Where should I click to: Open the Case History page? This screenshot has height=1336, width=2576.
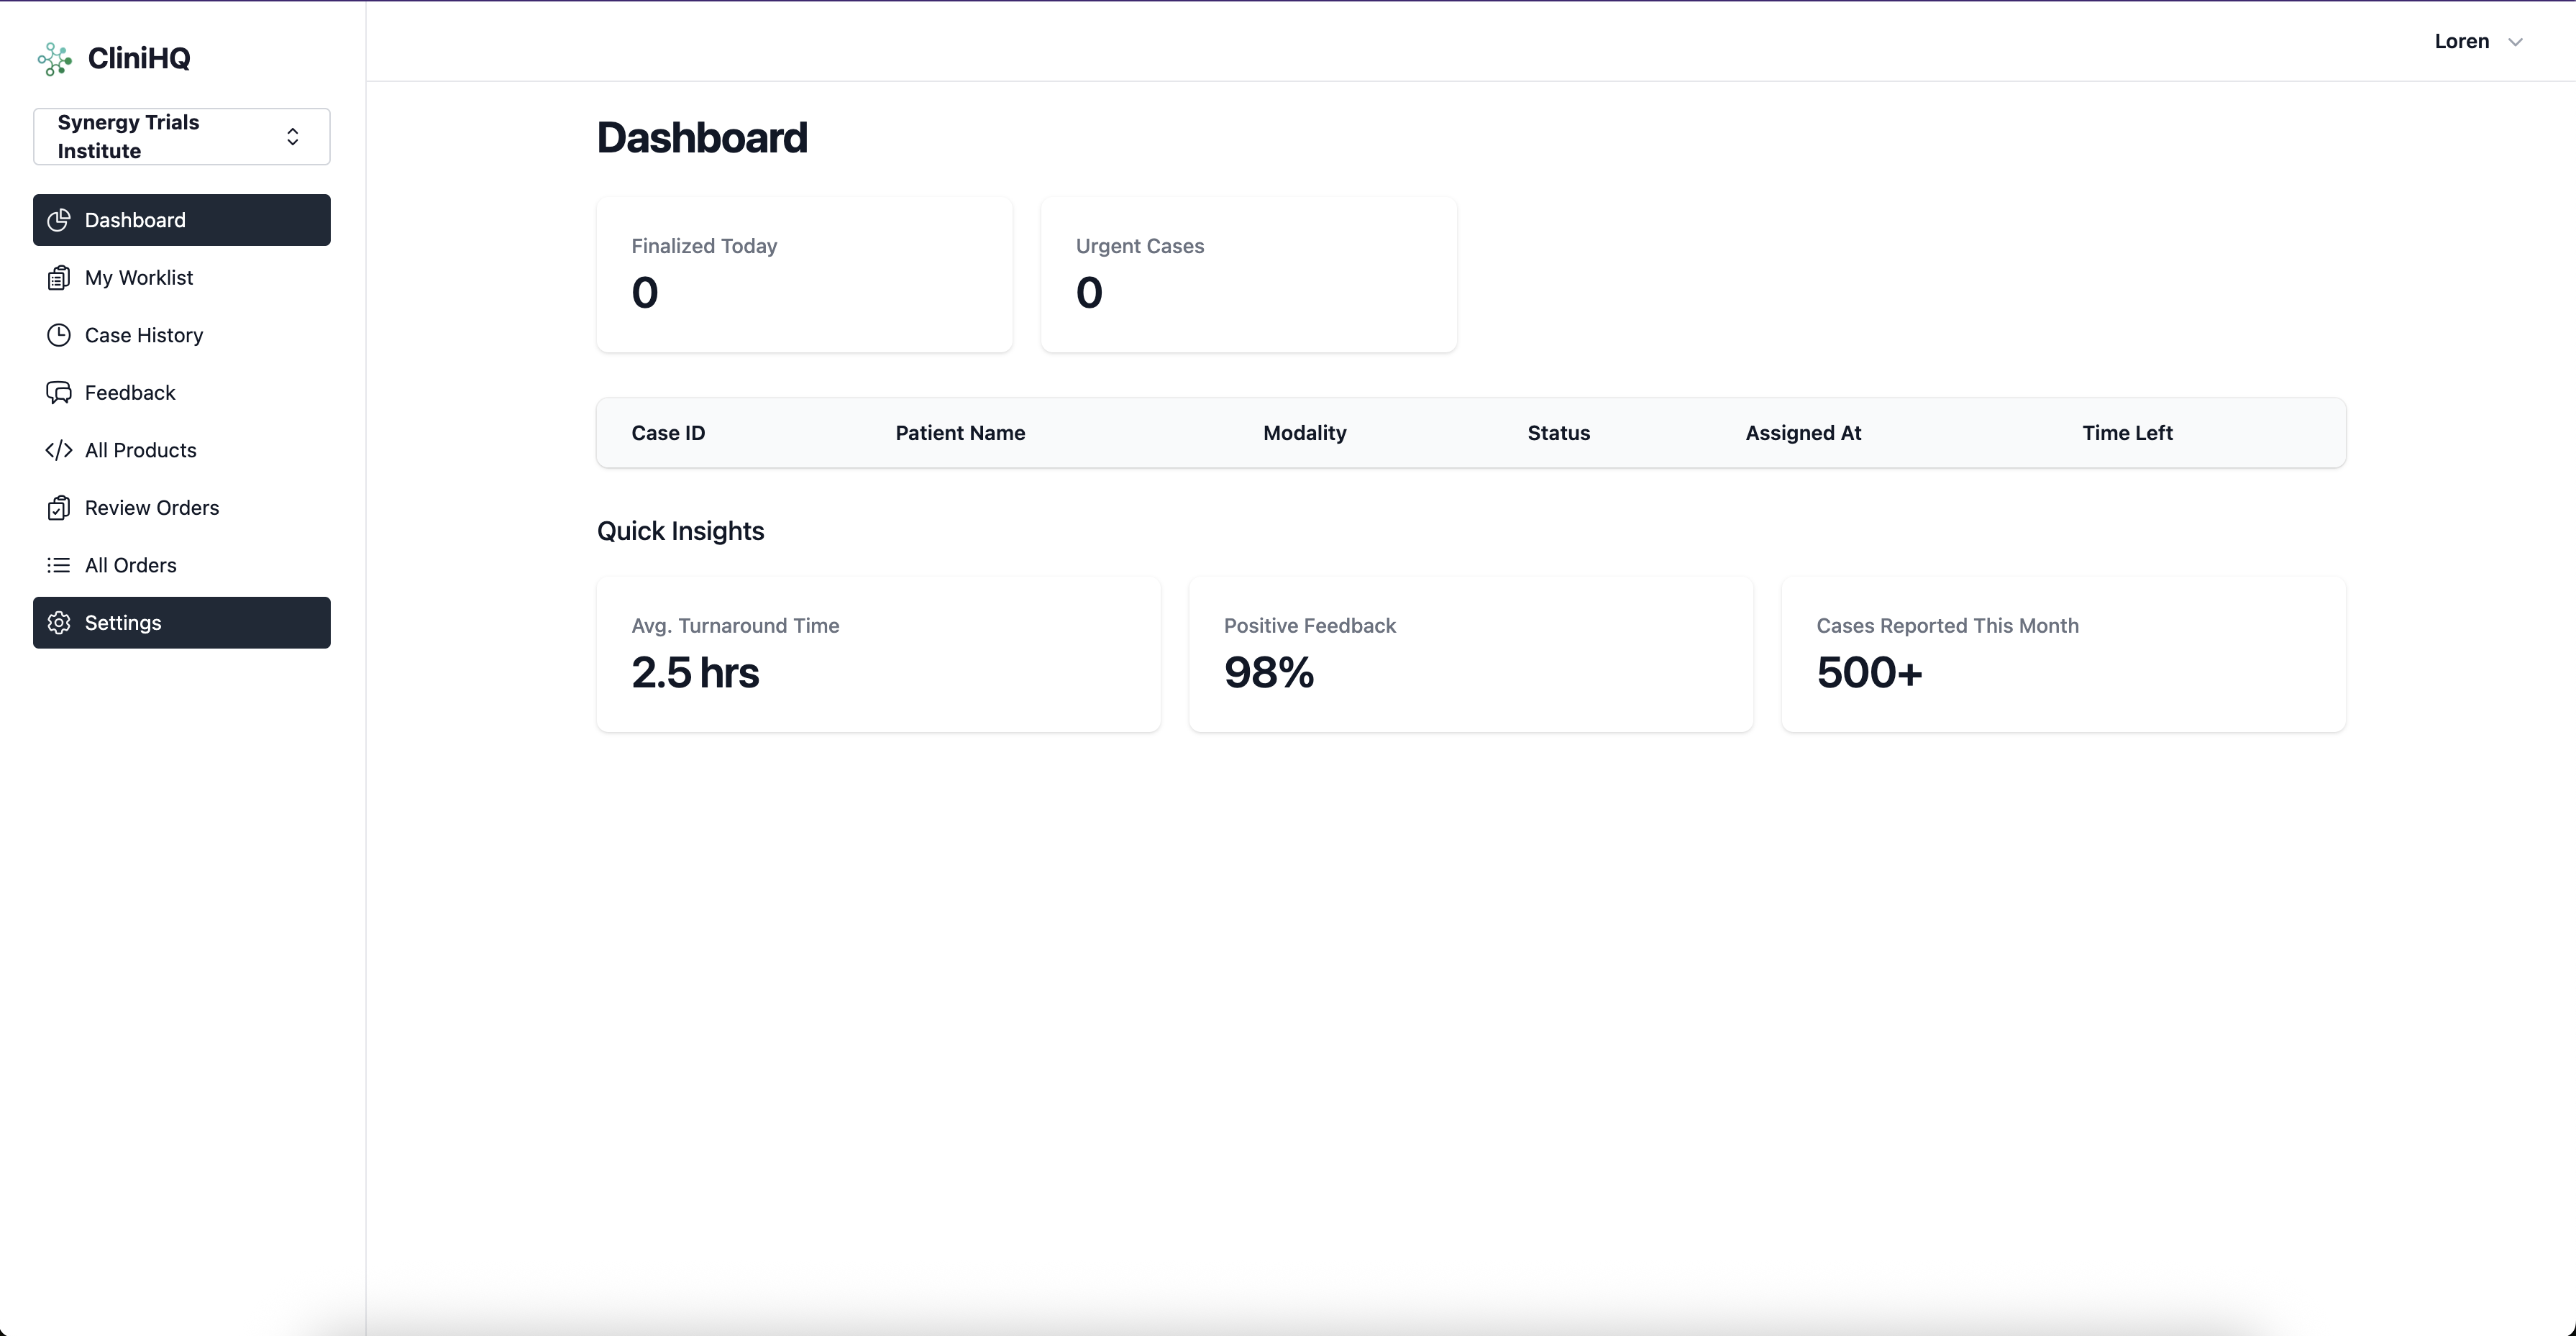[x=143, y=335]
